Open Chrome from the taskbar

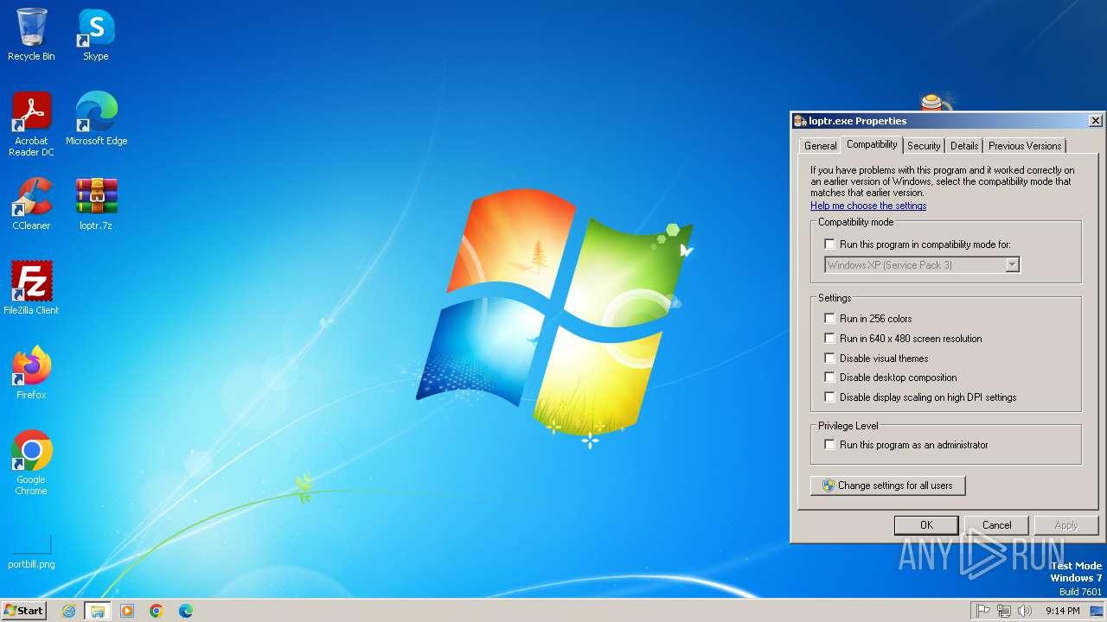point(157,611)
